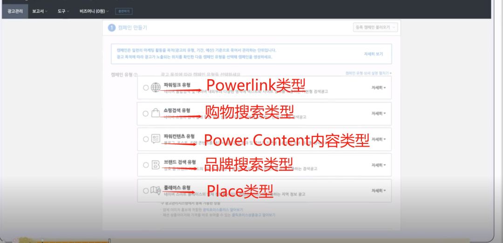The width and height of the screenshot is (503, 243).
Task: Click the map pin icon for 플레이스
Action: [x=156, y=190]
